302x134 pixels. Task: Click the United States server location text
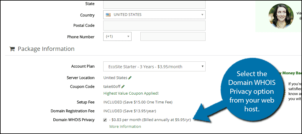(x=115, y=78)
